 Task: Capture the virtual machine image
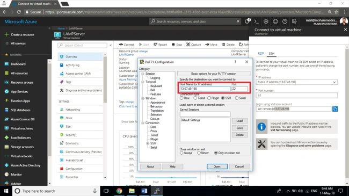tap(193, 45)
